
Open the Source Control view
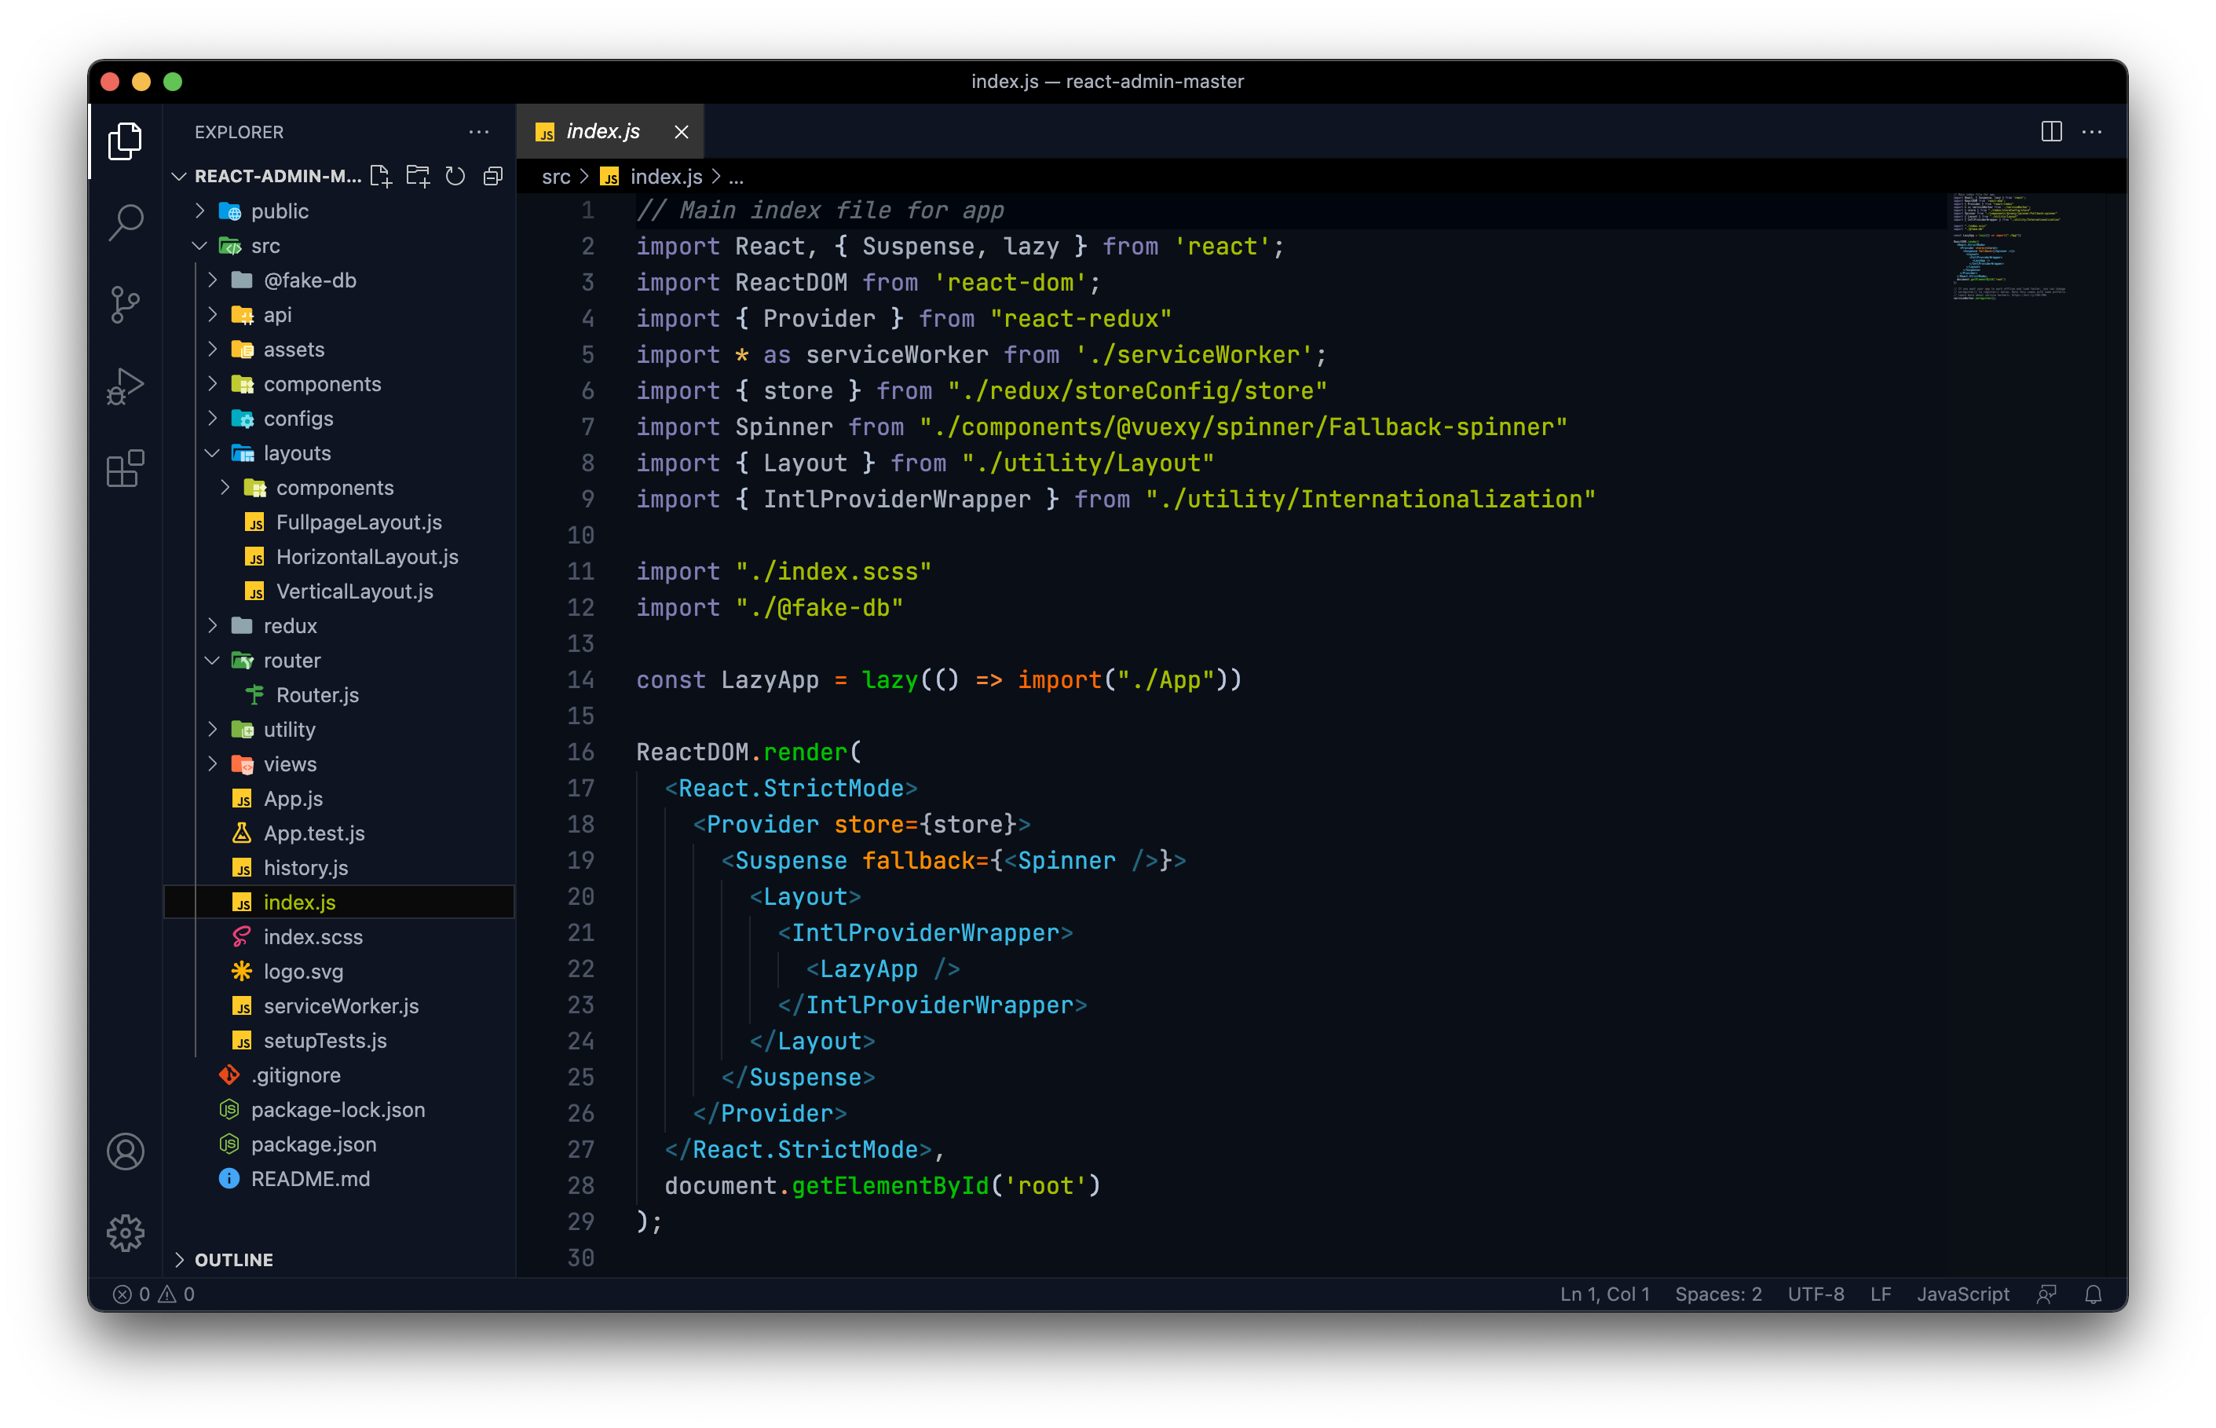(x=125, y=304)
